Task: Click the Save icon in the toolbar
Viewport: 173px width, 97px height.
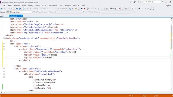Action: click(x=17, y=9)
